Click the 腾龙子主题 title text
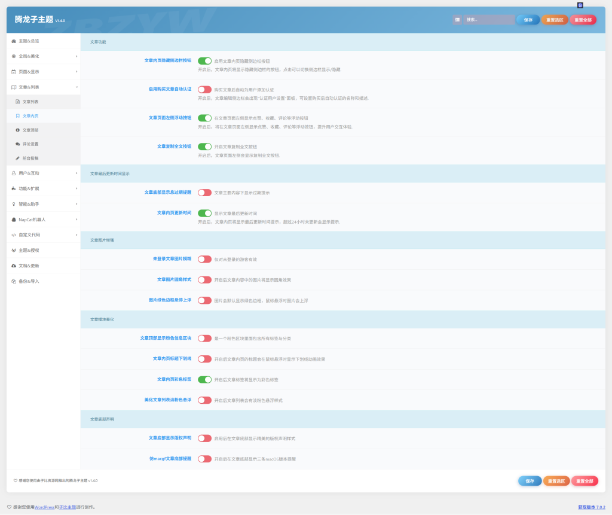The height and width of the screenshot is (515, 612). point(34,19)
